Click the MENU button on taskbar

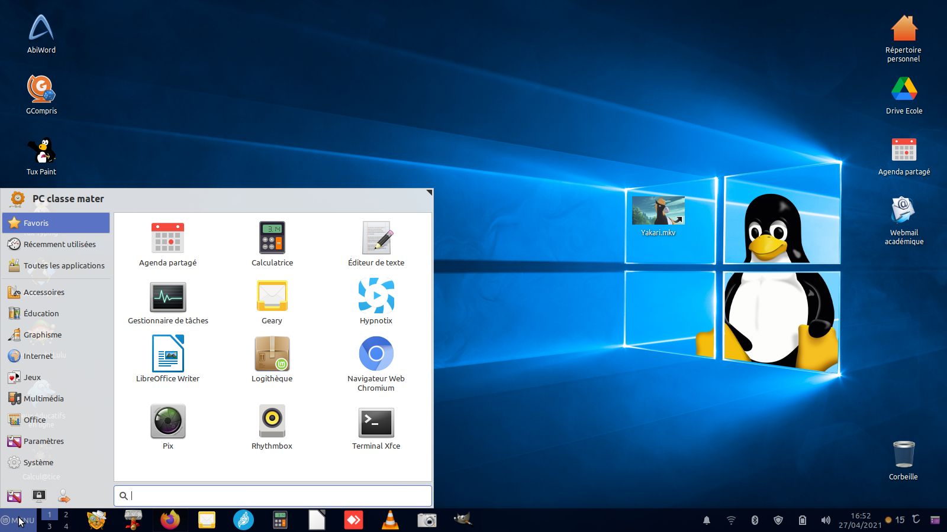pyautogui.click(x=18, y=520)
